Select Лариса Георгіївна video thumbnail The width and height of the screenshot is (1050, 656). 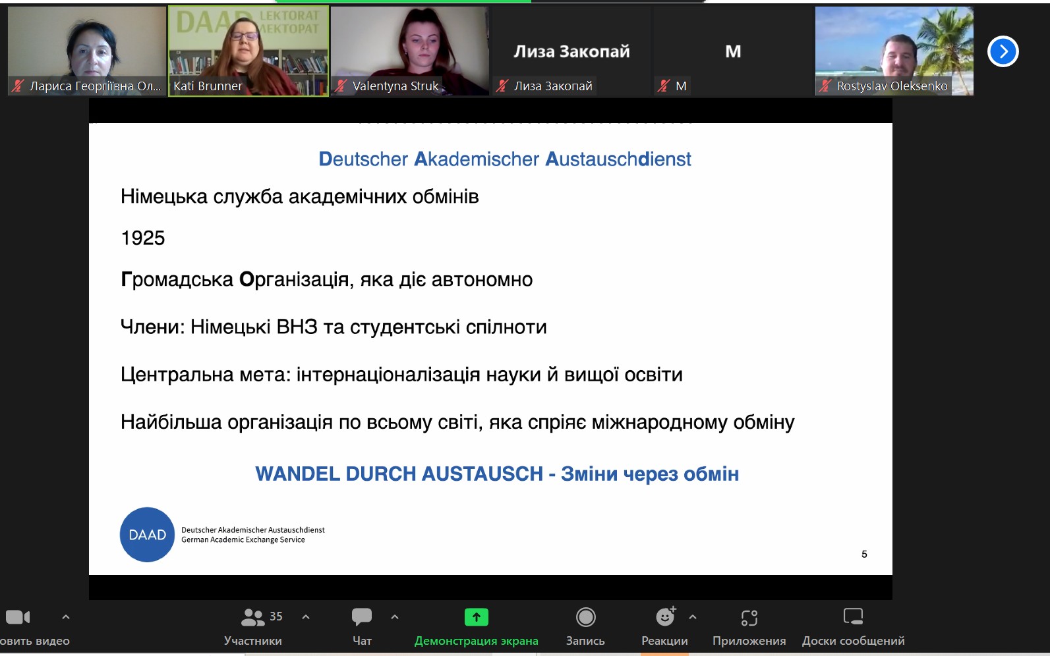pyautogui.click(x=87, y=51)
